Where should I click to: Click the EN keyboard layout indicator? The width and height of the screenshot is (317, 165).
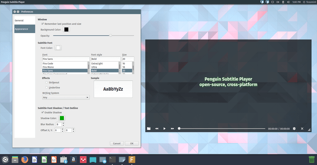278,2
